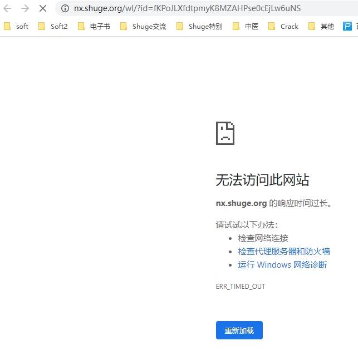Click the "中医" folder icon in bookmarks bar
Screen dimensions: 358x351
(236, 26)
